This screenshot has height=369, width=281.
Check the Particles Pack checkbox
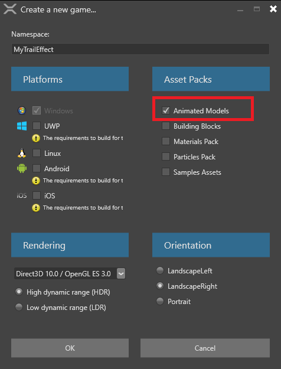166,156
